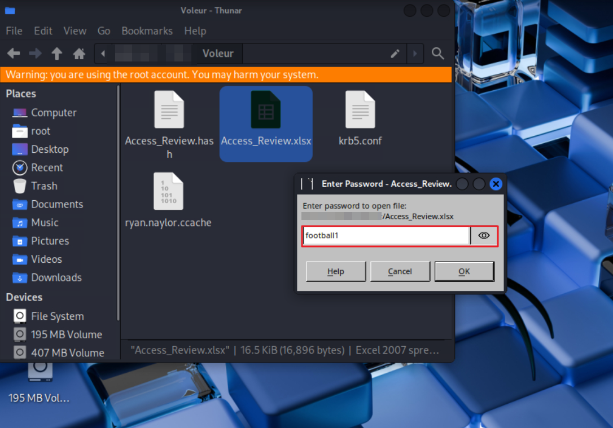Open the 195 MB Volume device
Image resolution: width=613 pixels, height=428 pixels.
pyautogui.click(x=66, y=334)
